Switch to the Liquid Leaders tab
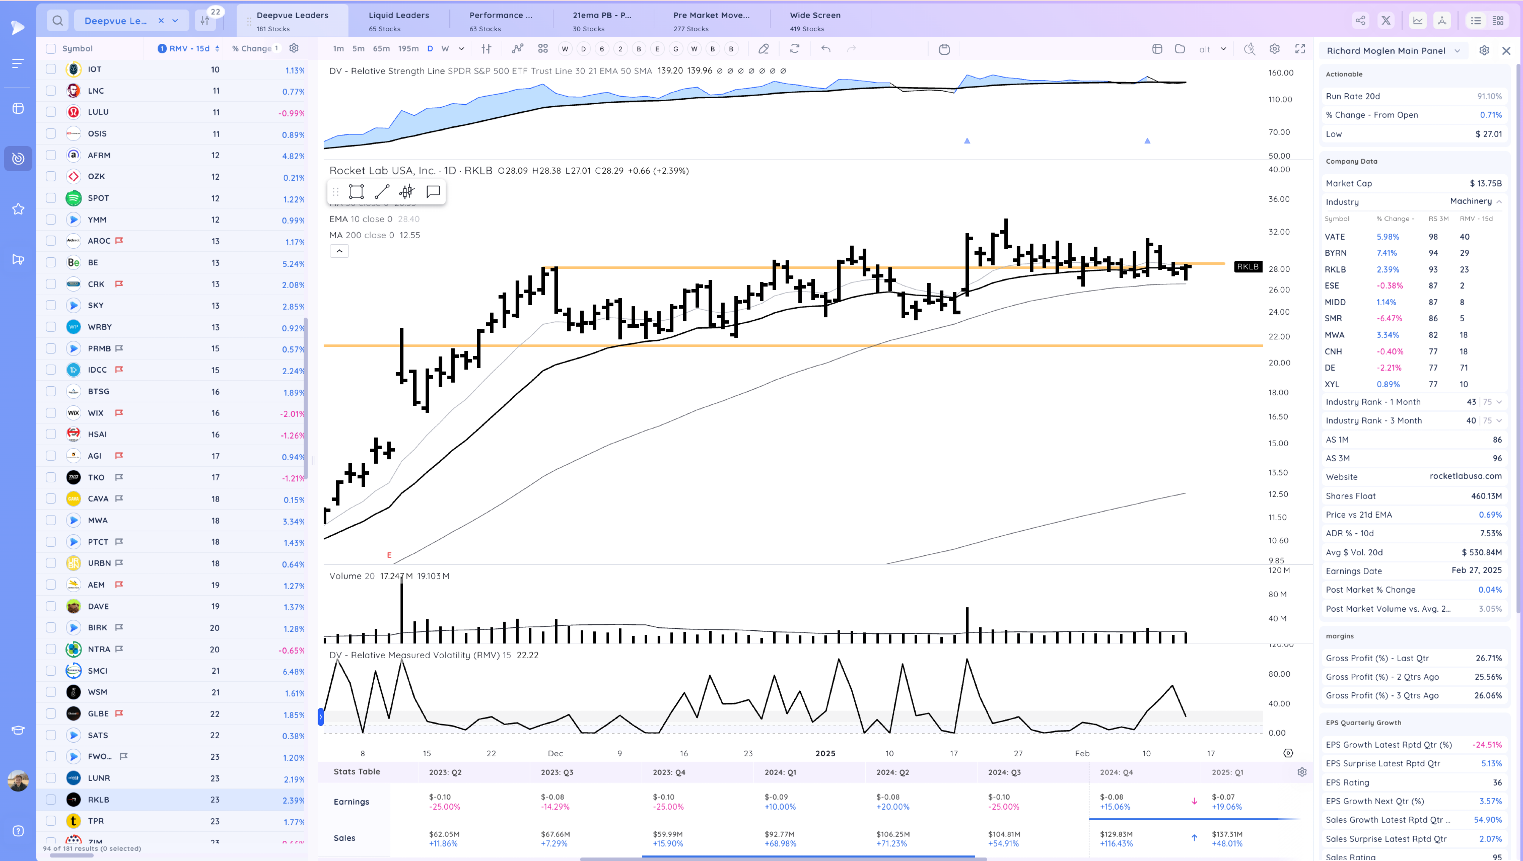Image resolution: width=1523 pixels, height=861 pixels. tap(398, 21)
